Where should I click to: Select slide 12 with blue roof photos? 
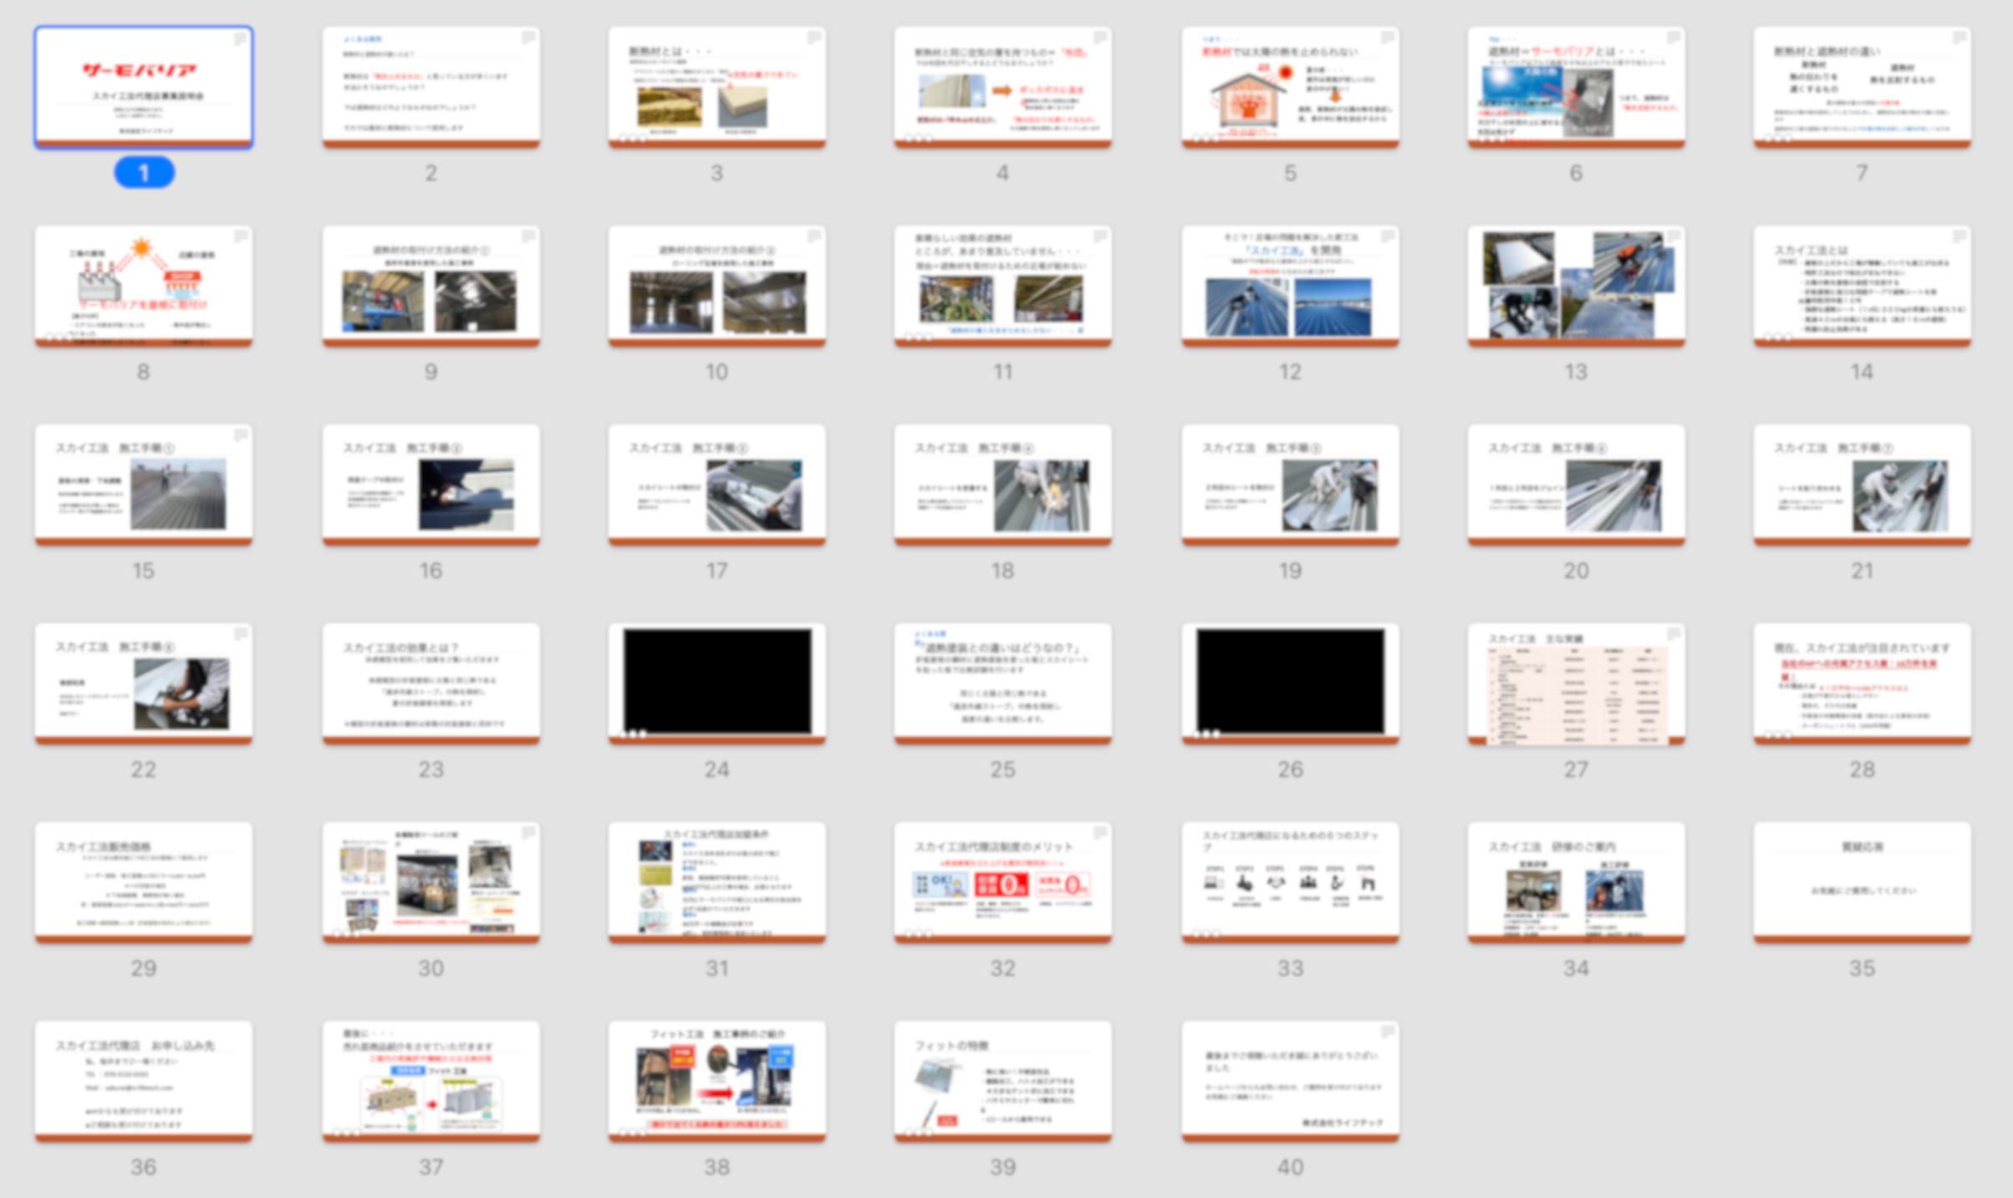[x=1290, y=284]
